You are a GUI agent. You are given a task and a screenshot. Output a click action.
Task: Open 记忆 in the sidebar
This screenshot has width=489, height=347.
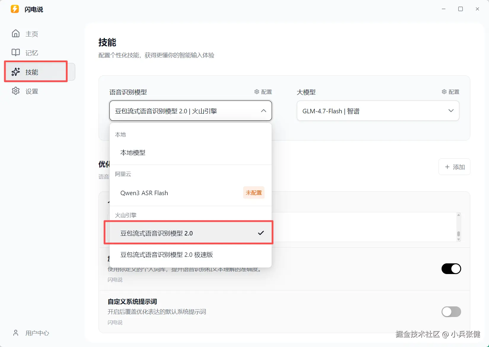(x=39, y=53)
